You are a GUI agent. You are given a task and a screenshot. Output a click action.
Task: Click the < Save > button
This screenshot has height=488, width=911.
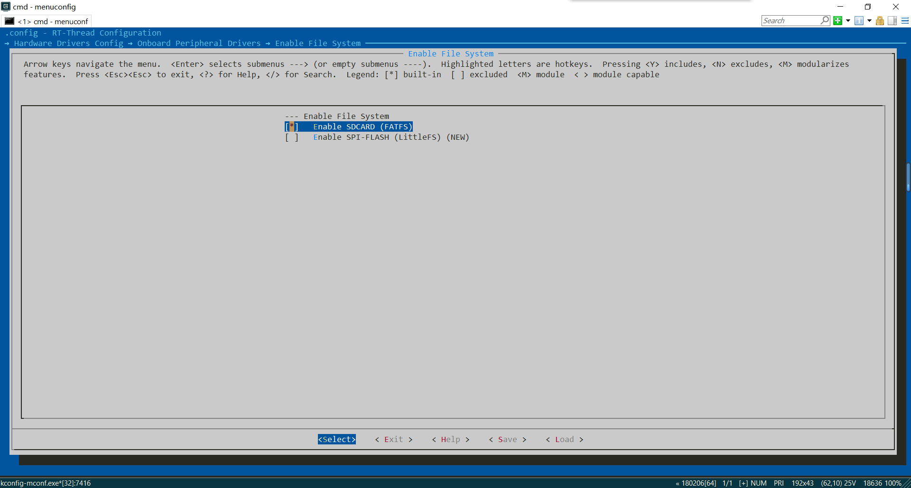pos(508,439)
